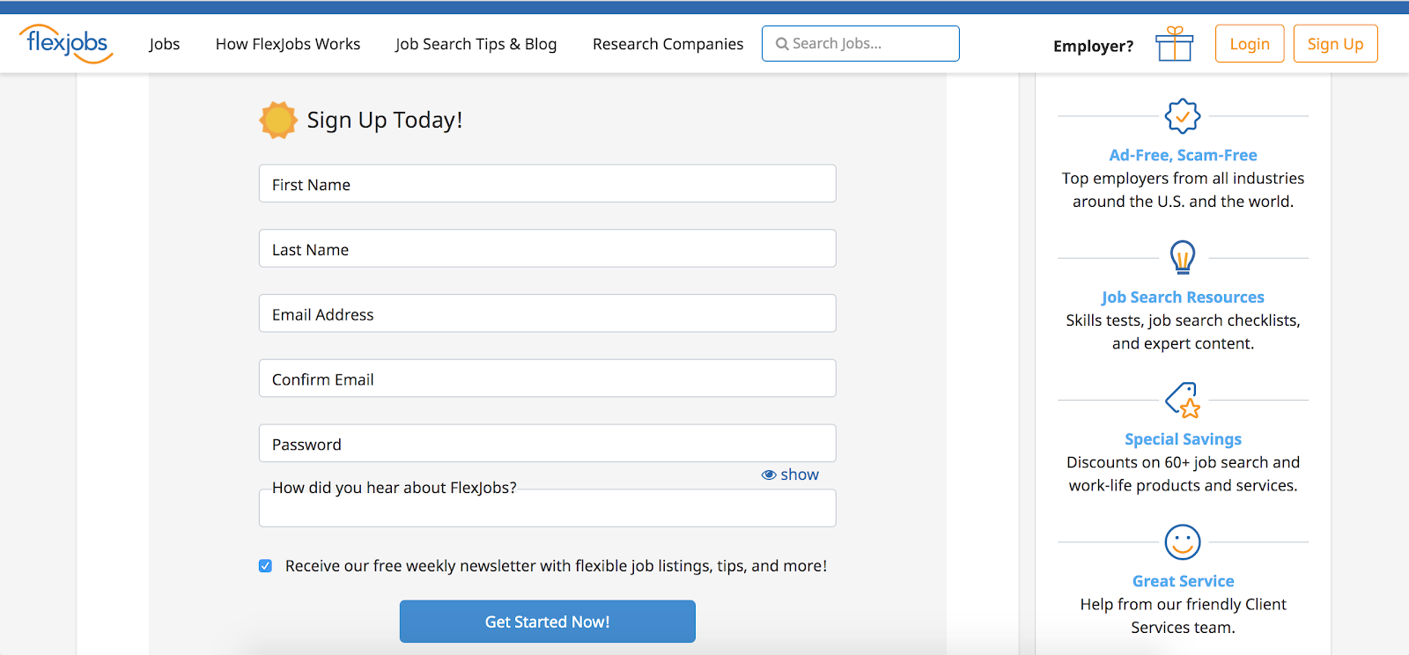
Task: Click the Login button
Action: (1249, 44)
